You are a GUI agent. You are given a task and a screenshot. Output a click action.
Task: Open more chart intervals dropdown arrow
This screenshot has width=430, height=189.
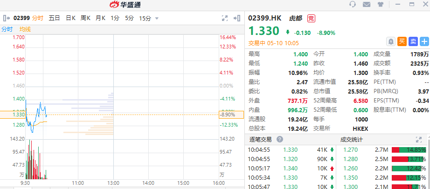click(x=157, y=18)
